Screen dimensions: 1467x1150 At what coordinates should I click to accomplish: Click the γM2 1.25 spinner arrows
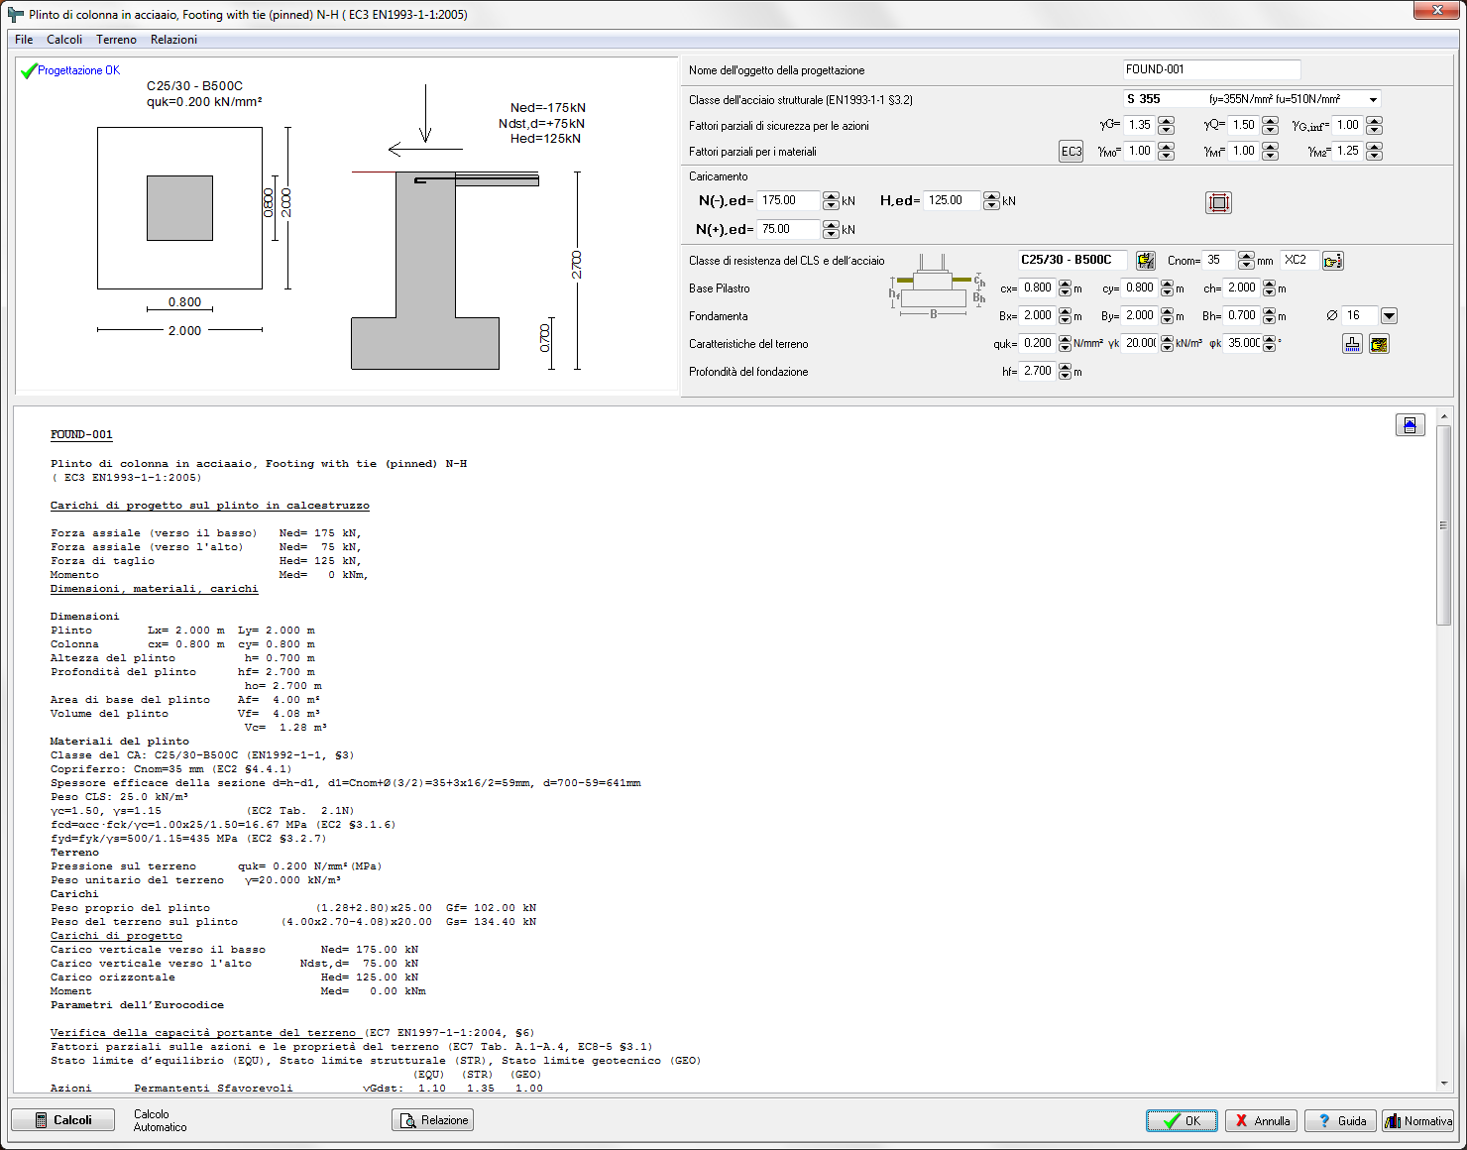pyautogui.click(x=1374, y=152)
